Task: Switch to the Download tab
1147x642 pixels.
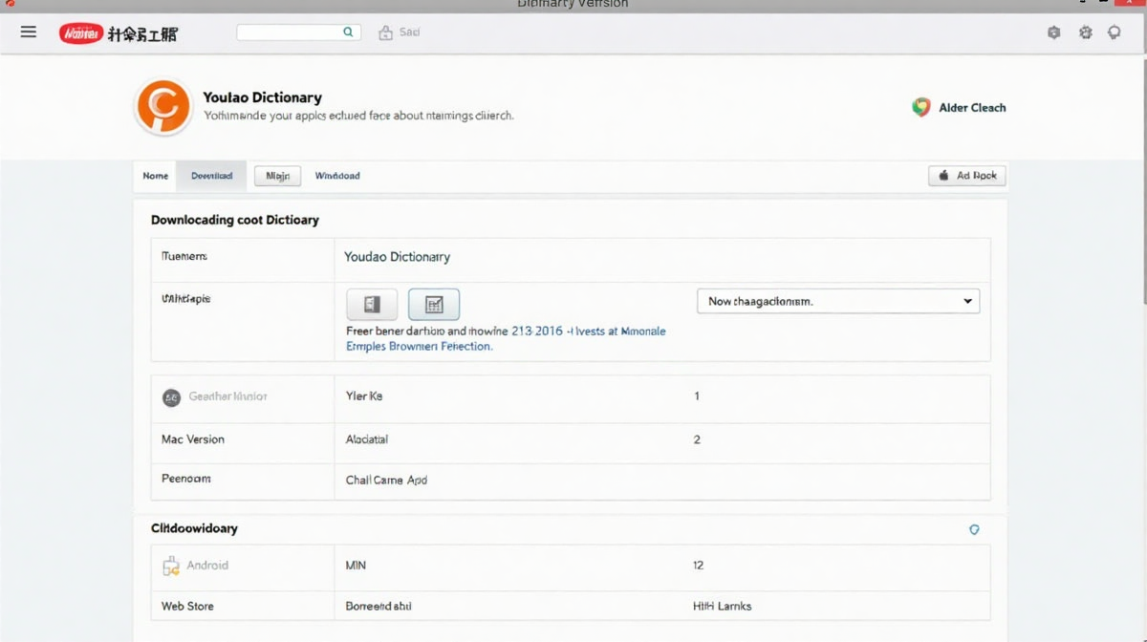Action: coord(211,176)
